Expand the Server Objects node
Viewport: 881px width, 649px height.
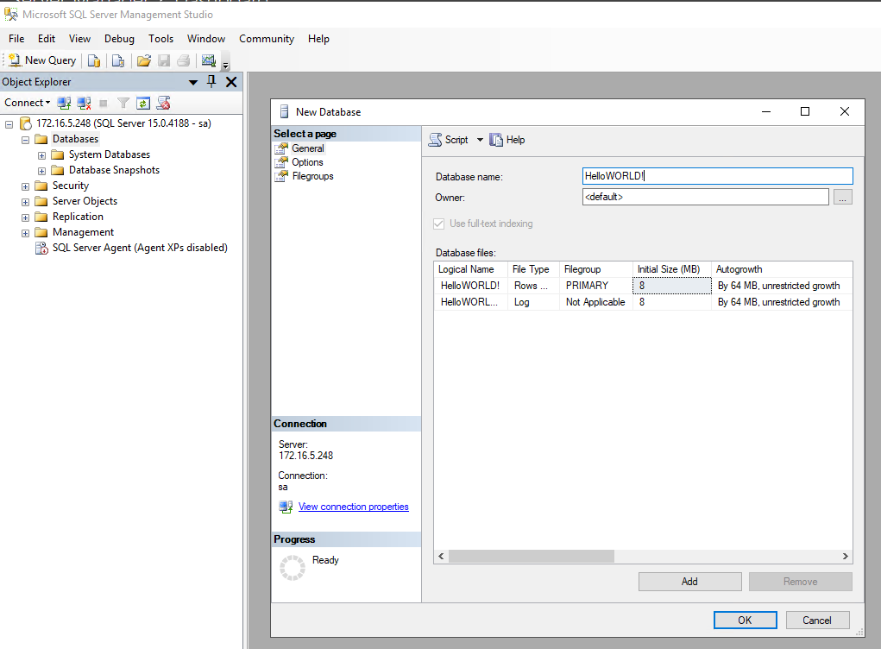25,202
